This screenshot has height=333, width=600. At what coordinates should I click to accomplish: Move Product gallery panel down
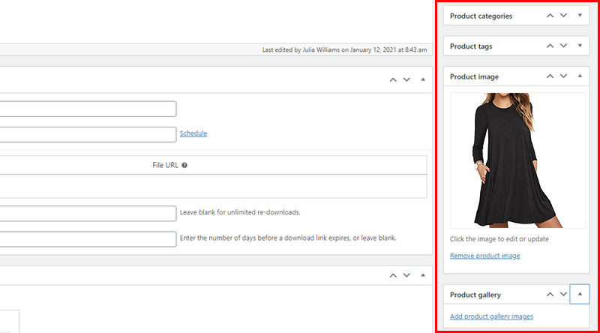564,294
